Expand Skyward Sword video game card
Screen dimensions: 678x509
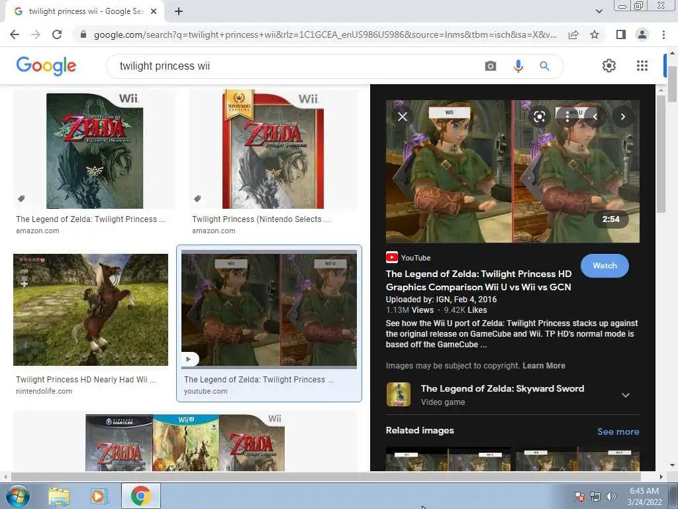pos(625,395)
